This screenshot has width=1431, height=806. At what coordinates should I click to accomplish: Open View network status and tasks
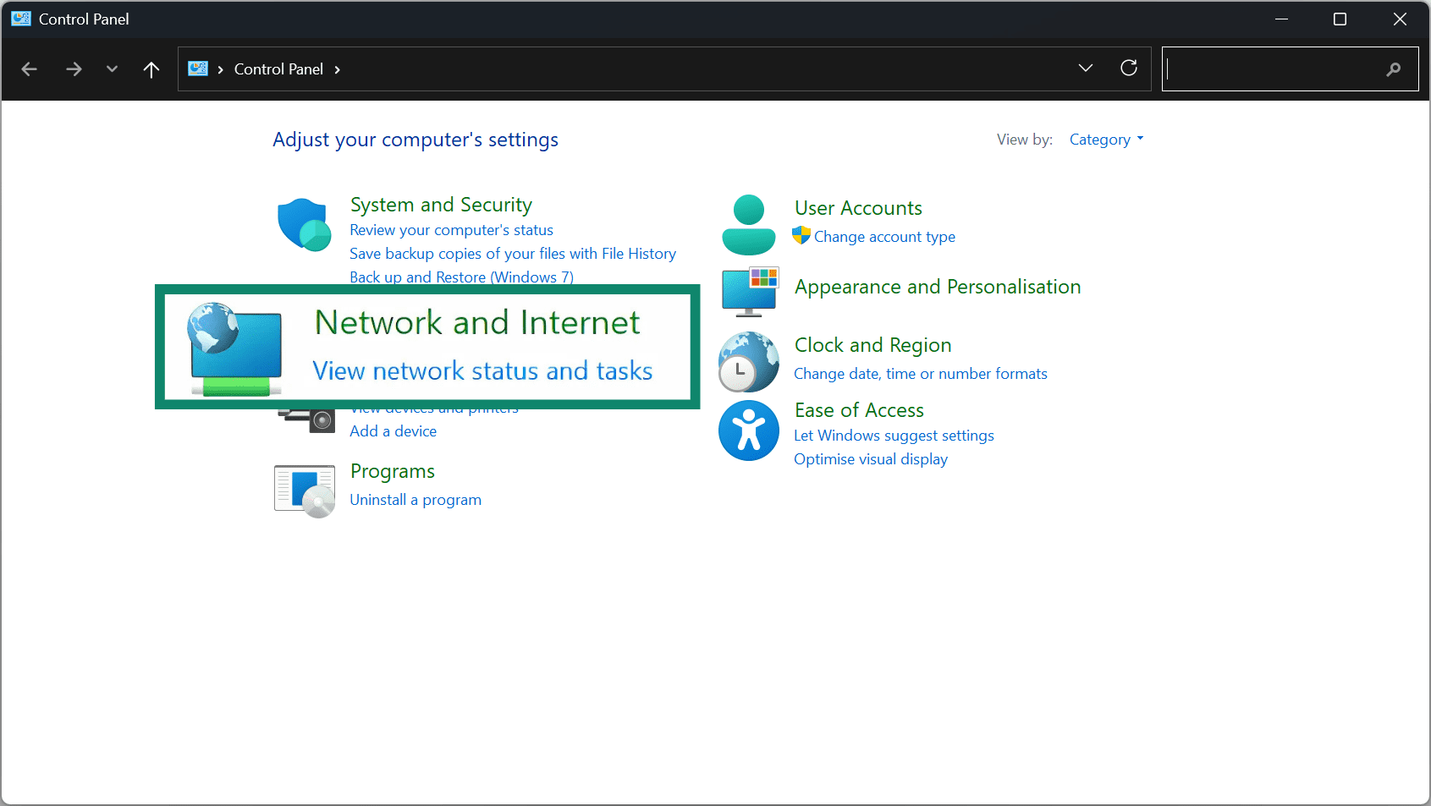(482, 370)
